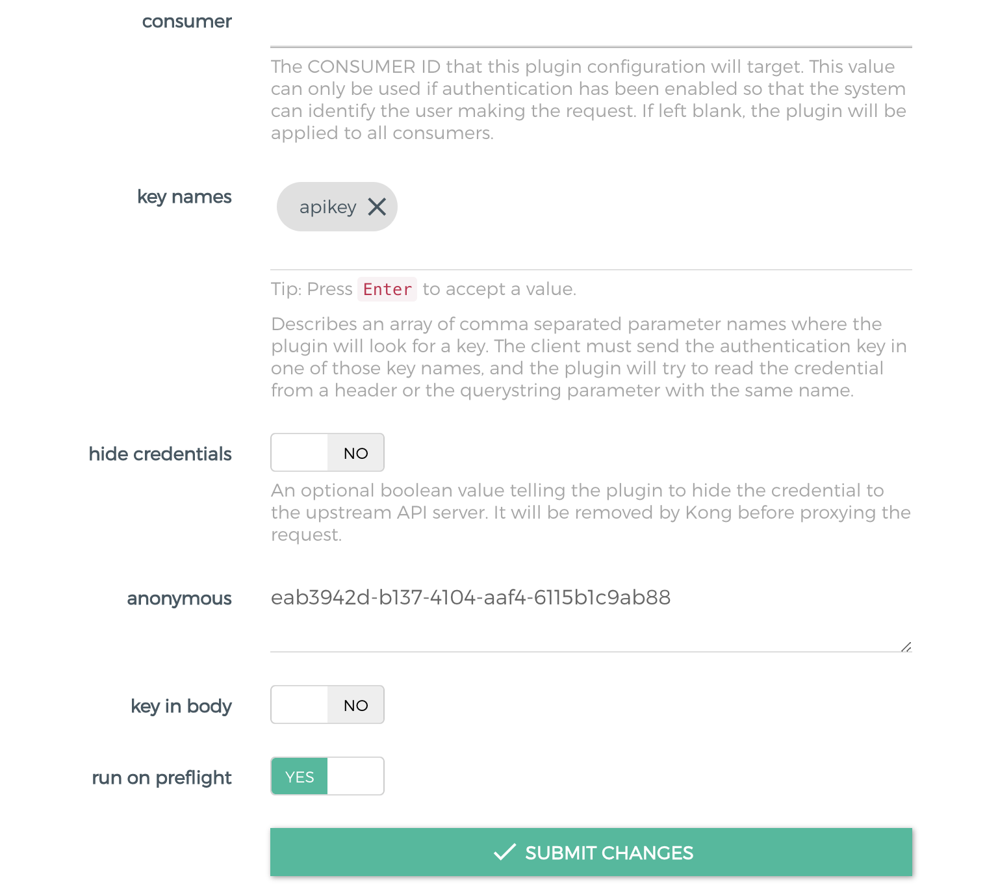Enable the key in body switch
Screen dimensions: 985x893
(x=327, y=705)
